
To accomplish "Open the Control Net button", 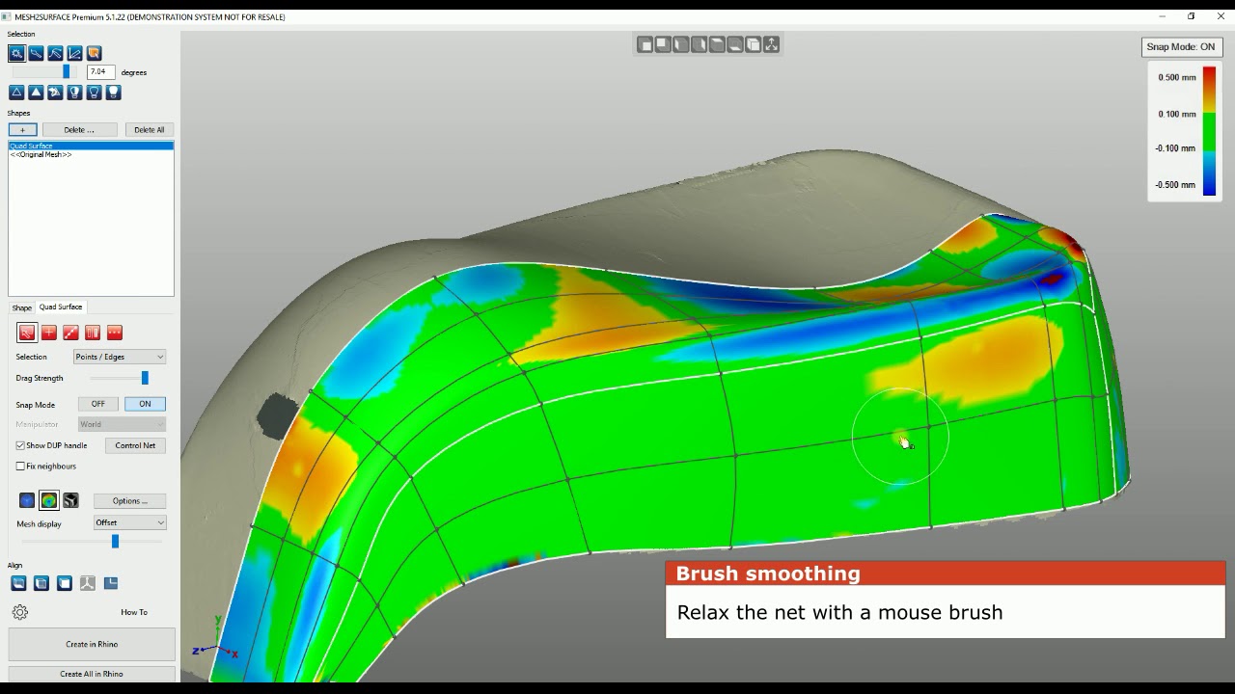I will (135, 445).
